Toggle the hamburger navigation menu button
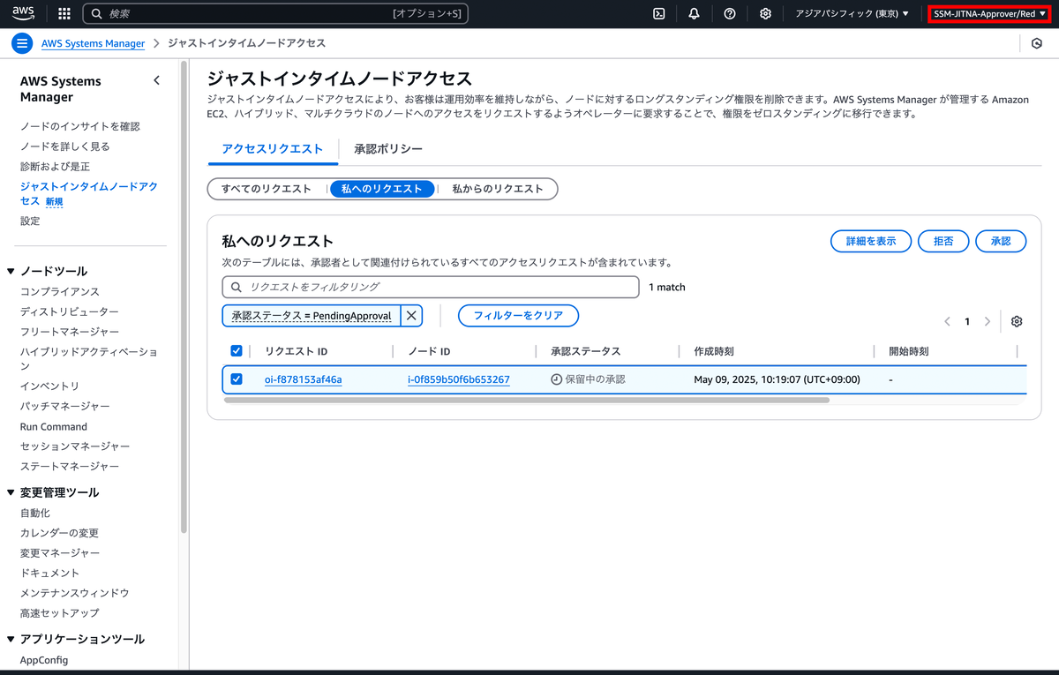The image size is (1059, 675). [x=23, y=43]
